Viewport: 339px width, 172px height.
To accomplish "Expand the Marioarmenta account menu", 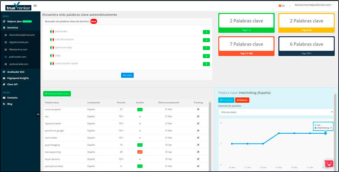I will click(x=314, y=5).
